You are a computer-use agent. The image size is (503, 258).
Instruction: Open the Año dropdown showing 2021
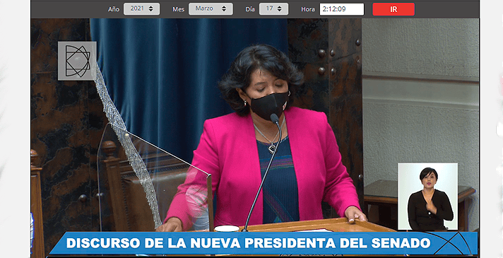pos(141,9)
